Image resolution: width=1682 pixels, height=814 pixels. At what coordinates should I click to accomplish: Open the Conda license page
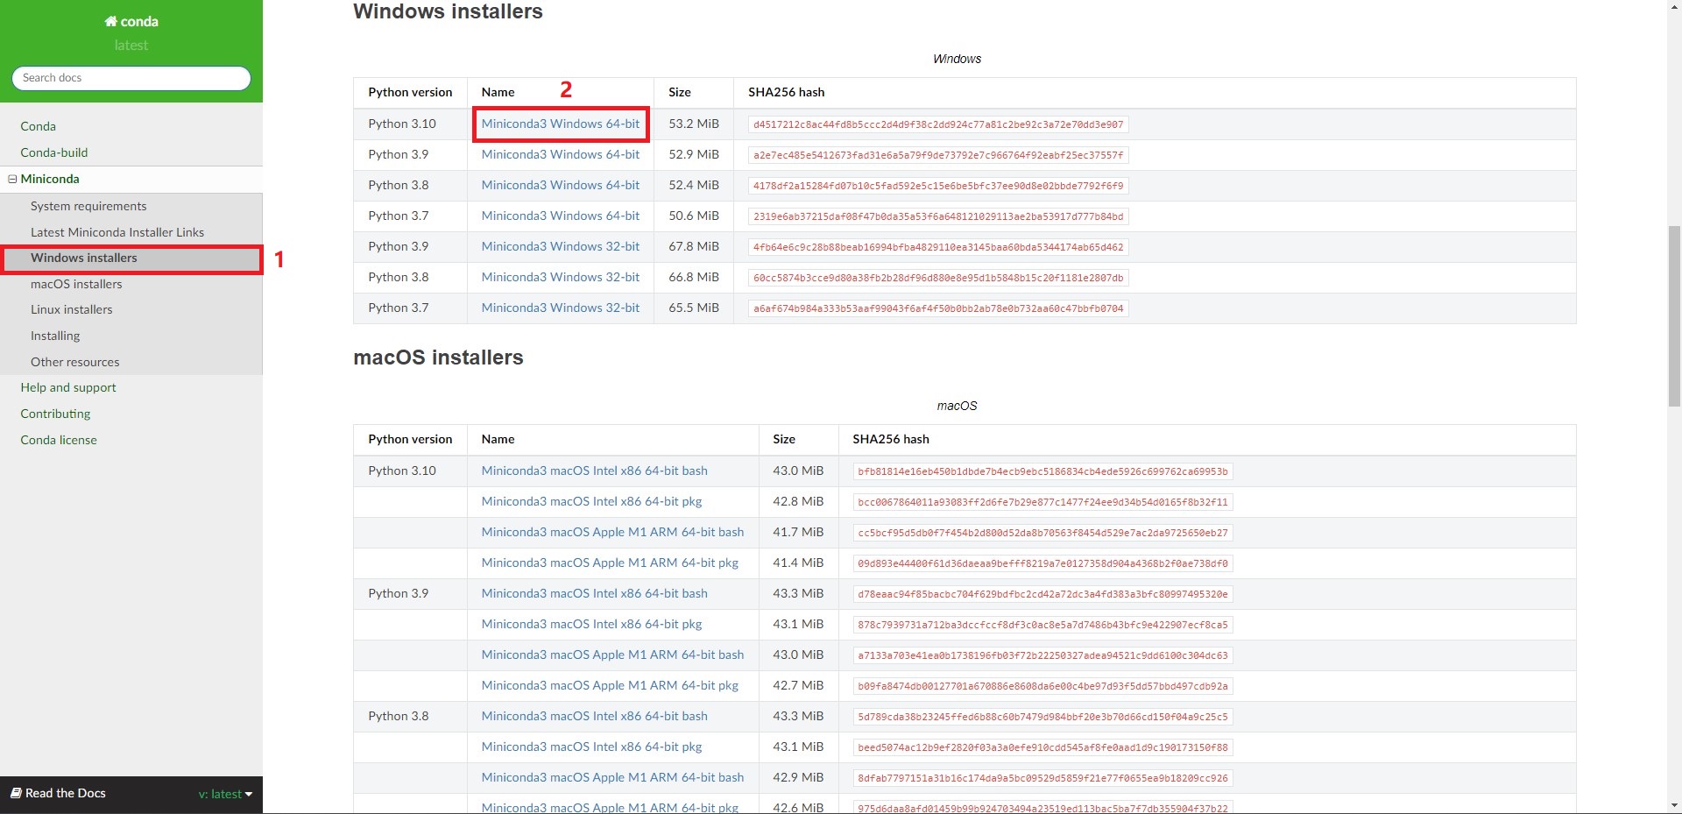pos(59,440)
